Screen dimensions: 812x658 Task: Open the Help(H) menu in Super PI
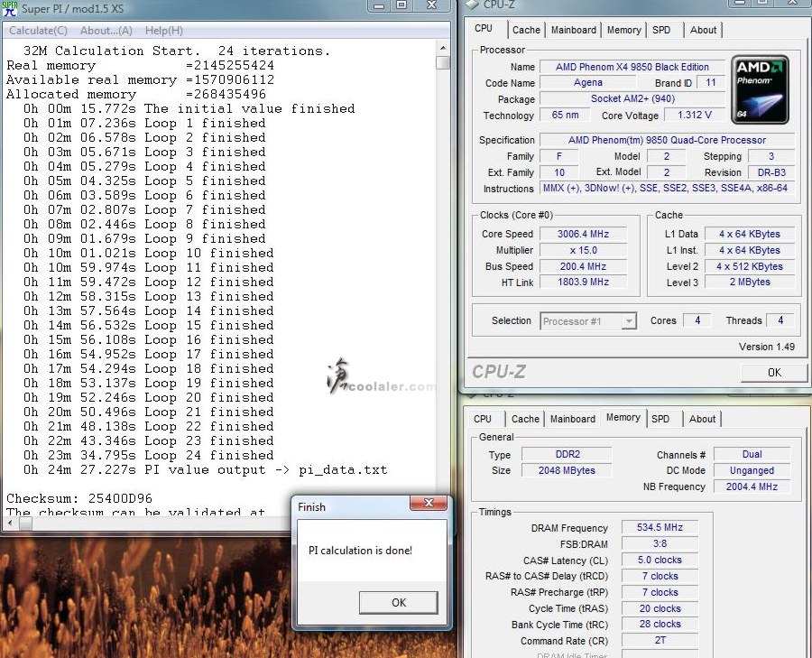coord(163,31)
